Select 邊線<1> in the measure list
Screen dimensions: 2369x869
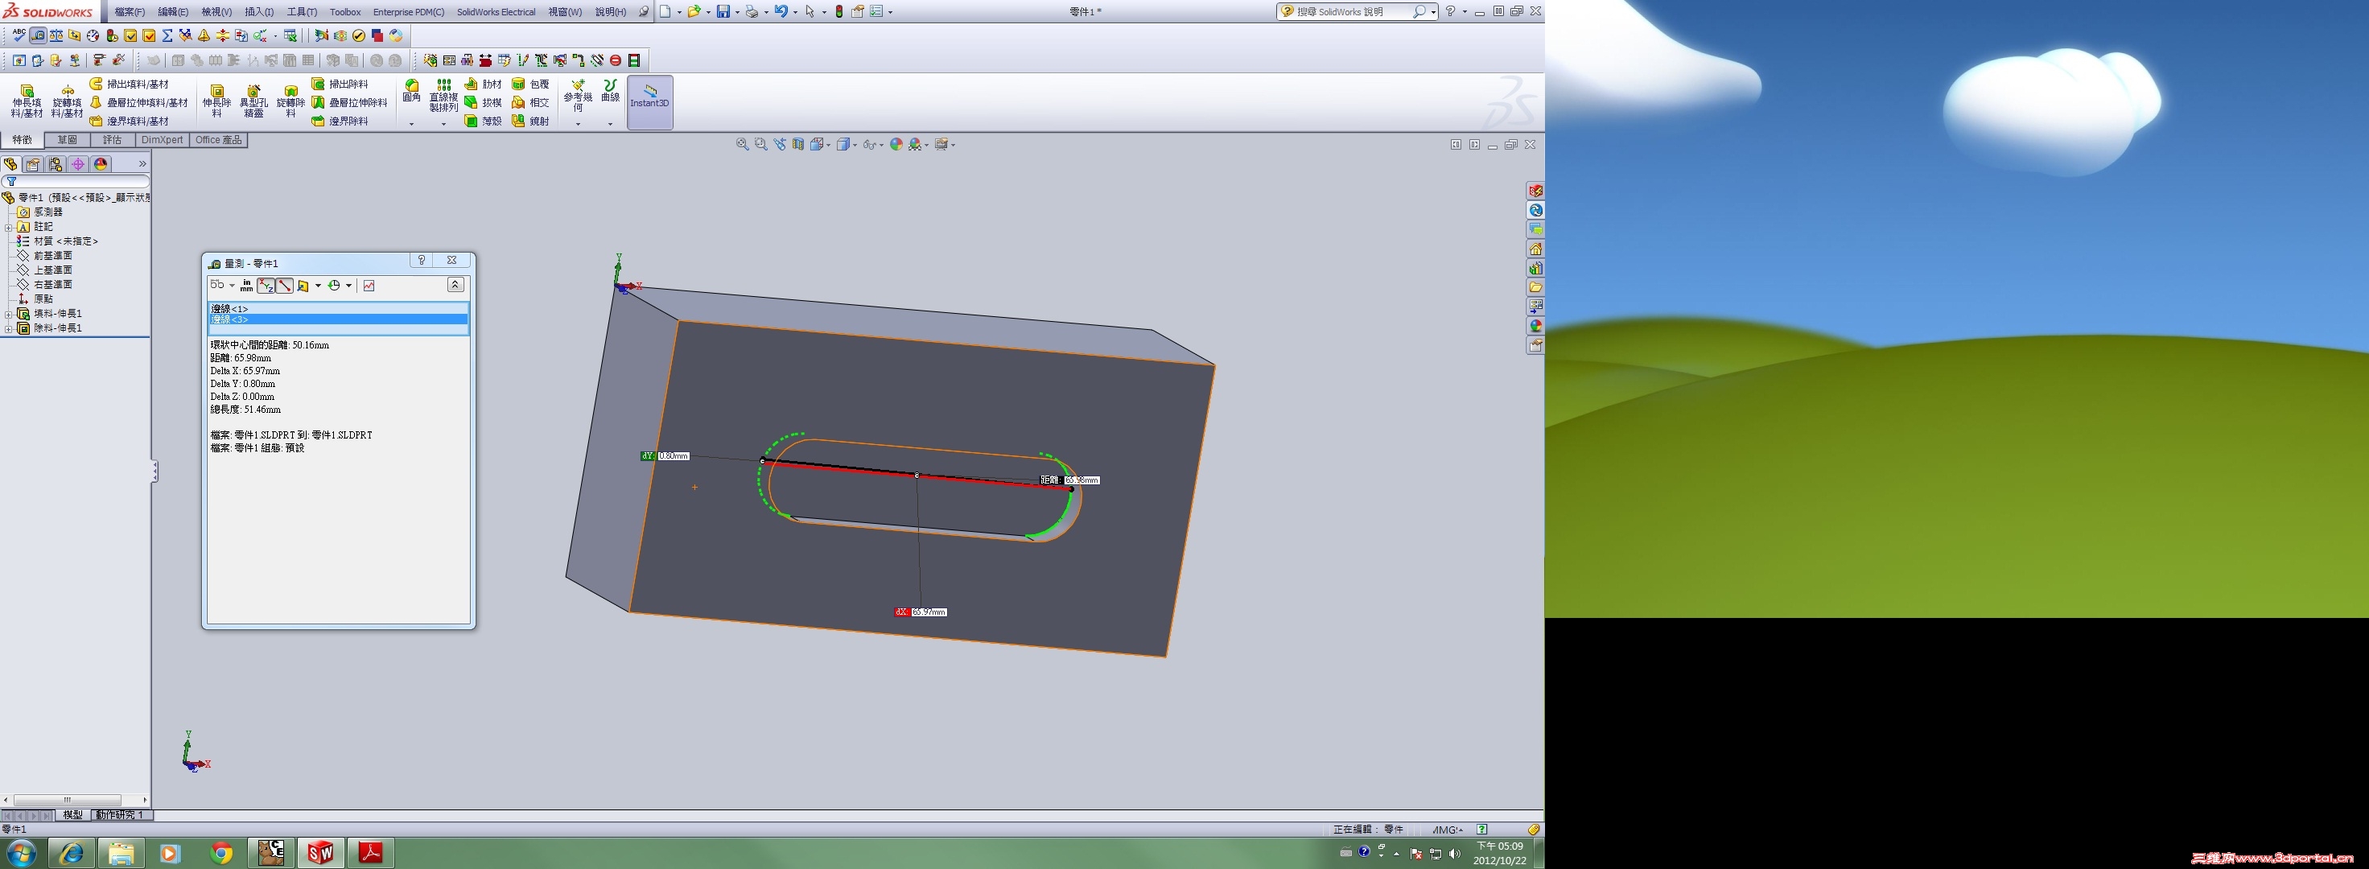click(230, 309)
